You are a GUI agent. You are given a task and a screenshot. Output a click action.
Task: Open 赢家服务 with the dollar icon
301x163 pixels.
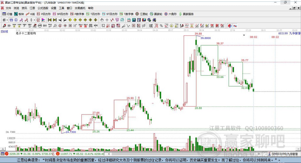[186, 14]
